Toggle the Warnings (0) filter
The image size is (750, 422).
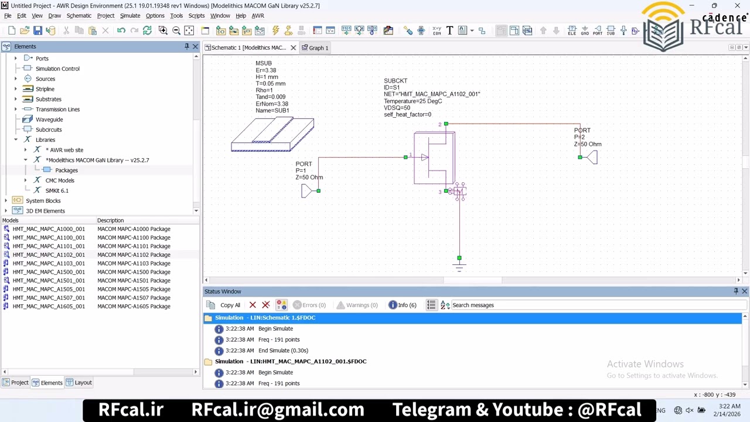point(356,305)
